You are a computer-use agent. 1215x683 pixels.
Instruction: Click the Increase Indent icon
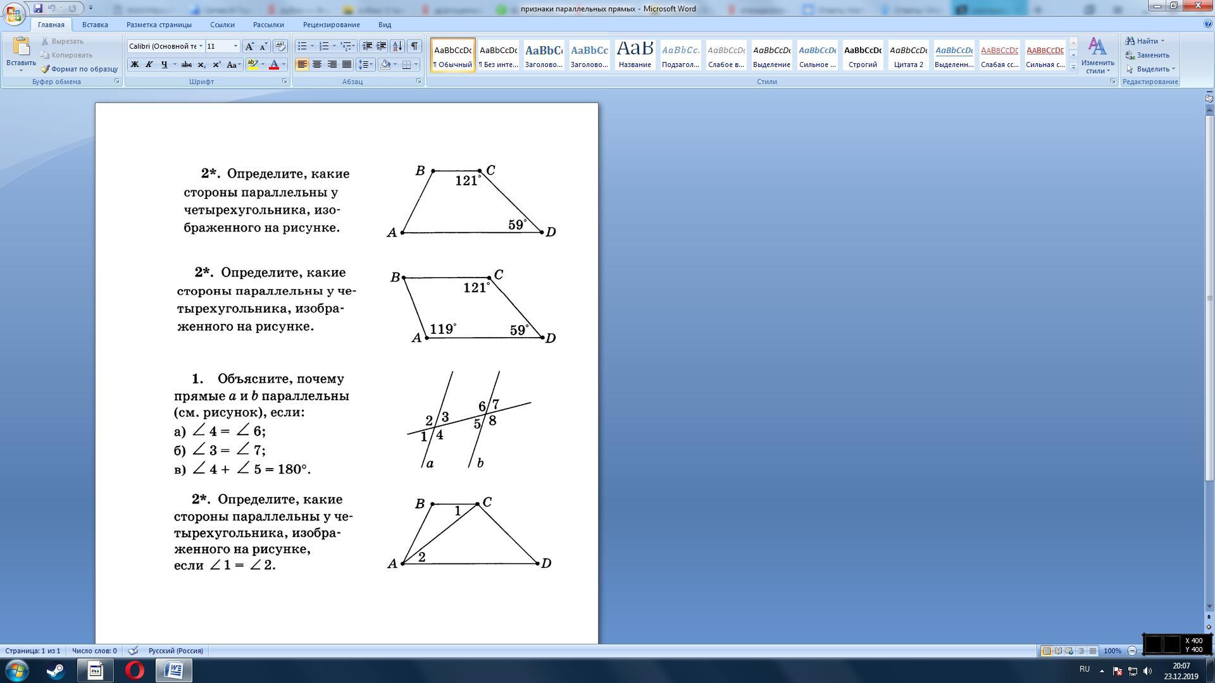pos(382,46)
